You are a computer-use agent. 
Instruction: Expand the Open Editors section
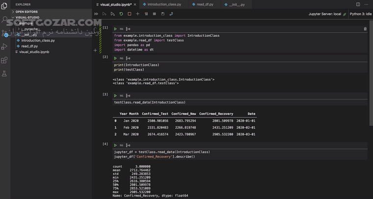point(27,12)
